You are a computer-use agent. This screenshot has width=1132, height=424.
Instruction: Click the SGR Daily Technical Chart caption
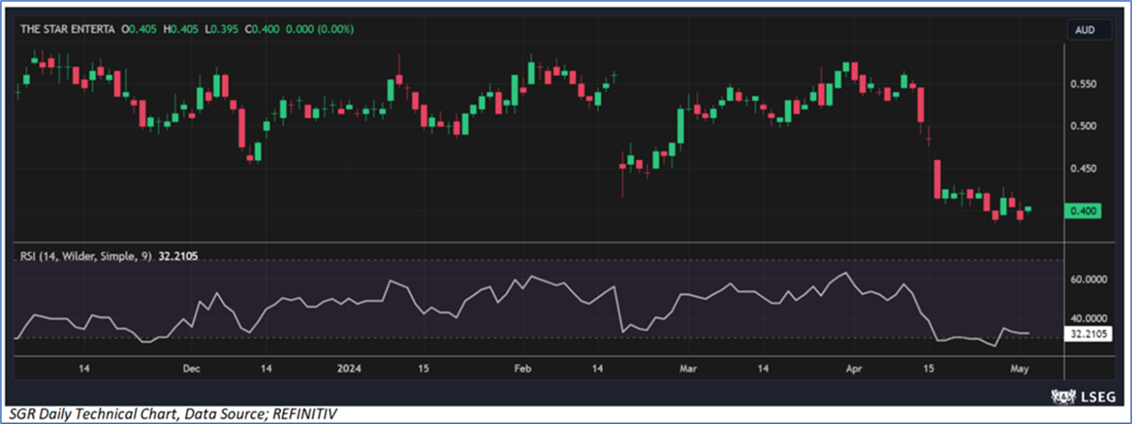click(172, 414)
